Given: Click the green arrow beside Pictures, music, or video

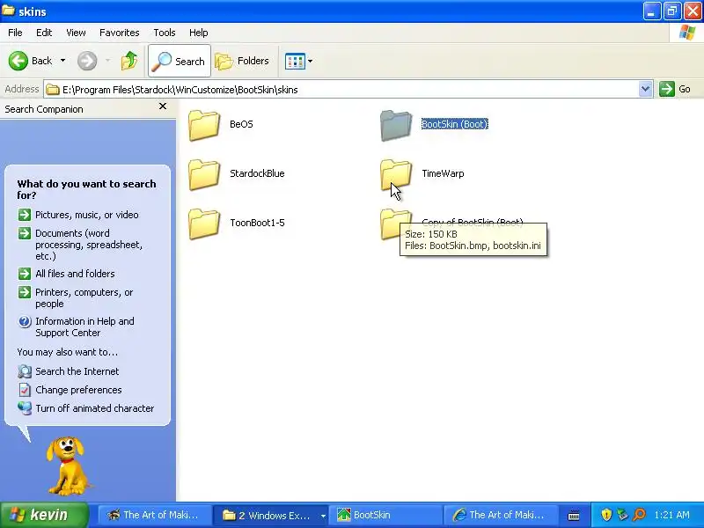Looking at the screenshot, I should tap(25, 215).
